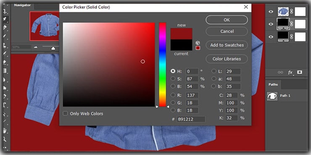The image size is (311, 155).
Task: Select the S saturation radio button
Action: pos(173,79)
